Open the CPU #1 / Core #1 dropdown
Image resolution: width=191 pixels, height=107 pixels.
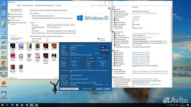[x=69, y=89]
